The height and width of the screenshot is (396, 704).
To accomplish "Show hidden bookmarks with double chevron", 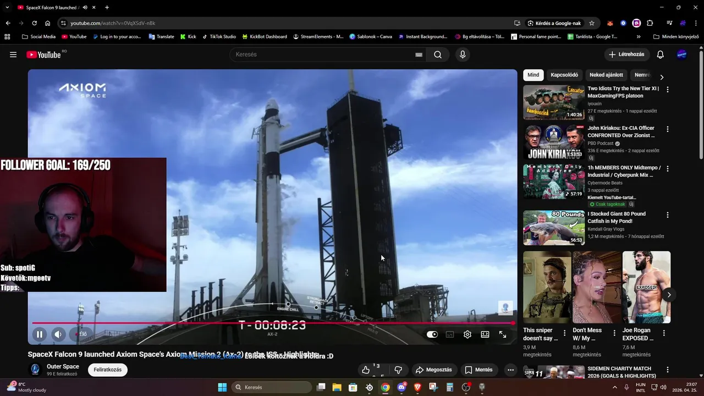I will pyautogui.click(x=639, y=37).
